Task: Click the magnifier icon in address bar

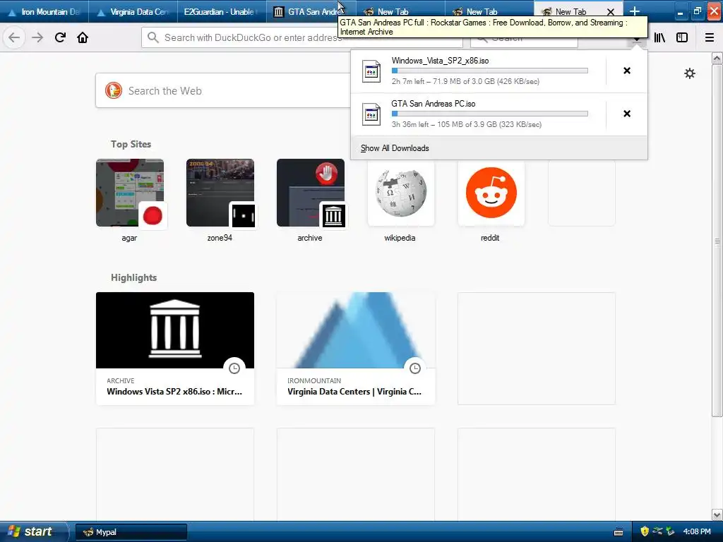Action: click(x=153, y=37)
